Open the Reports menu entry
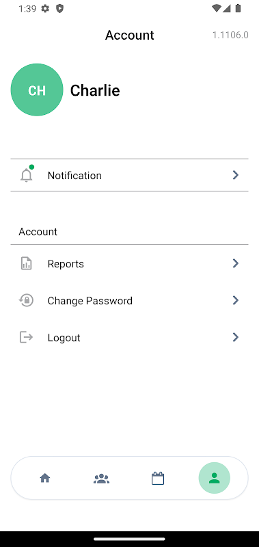 129,263
